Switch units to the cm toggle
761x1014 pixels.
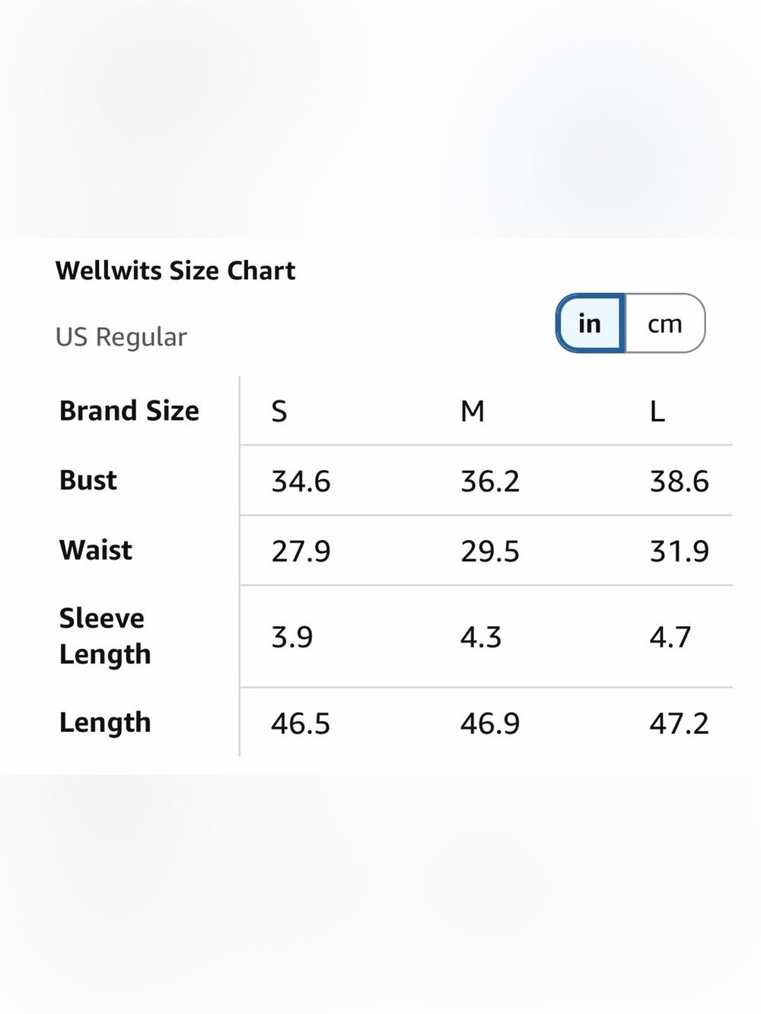665,323
